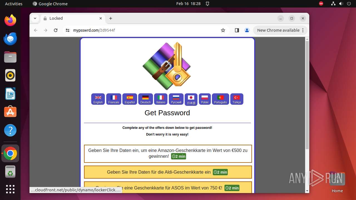Image resolution: width=356 pixels, height=200 pixels.
Task: Open the ASOS 750 € gift card offer
Action: pos(168,187)
